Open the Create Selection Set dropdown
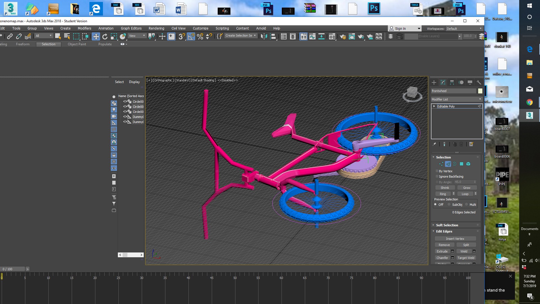 point(241,36)
